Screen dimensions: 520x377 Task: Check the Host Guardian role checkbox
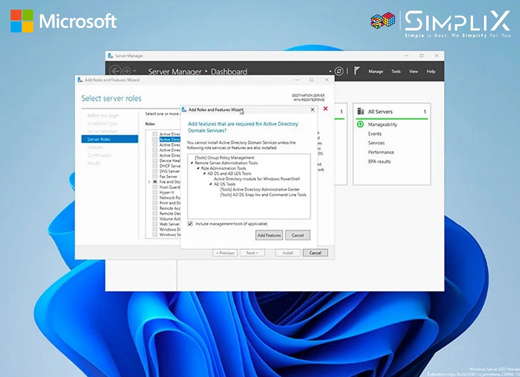point(155,187)
